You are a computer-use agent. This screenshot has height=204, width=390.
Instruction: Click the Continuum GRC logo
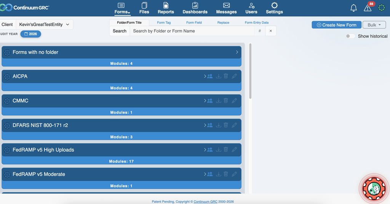(x=25, y=8)
